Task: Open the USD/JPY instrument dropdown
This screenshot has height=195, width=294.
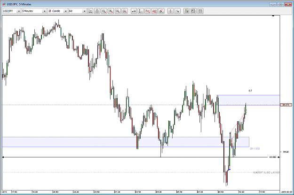Action: pyautogui.click(x=12, y=11)
